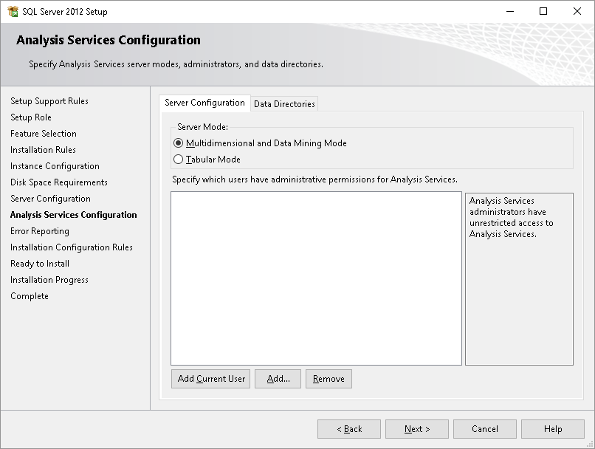Select Multidimensional and Data Mining Mode
The width and height of the screenshot is (595, 449).
pyautogui.click(x=179, y=145)
